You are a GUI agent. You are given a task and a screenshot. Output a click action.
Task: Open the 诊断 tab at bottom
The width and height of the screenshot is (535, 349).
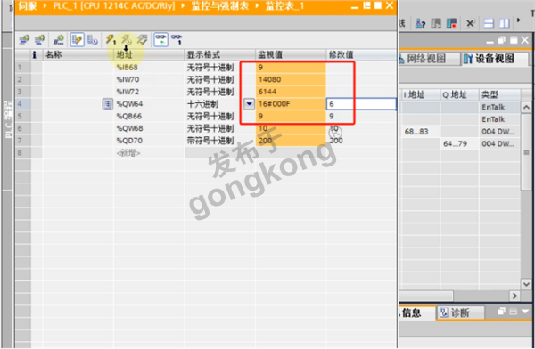coord(460,312)
